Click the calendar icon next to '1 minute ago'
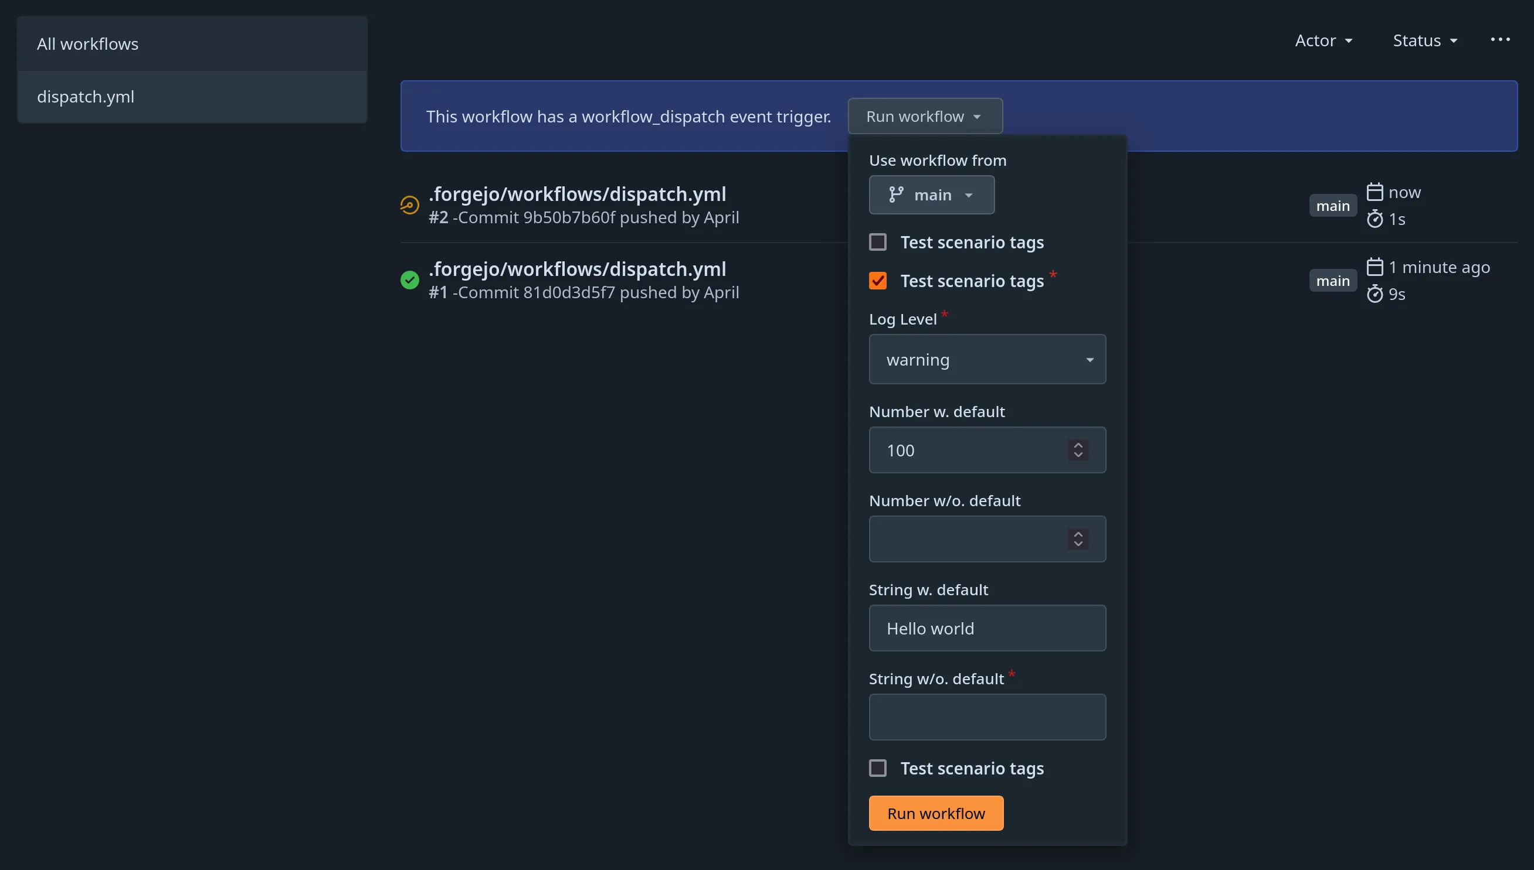The image size is (1534, 870). [1376, 265]
